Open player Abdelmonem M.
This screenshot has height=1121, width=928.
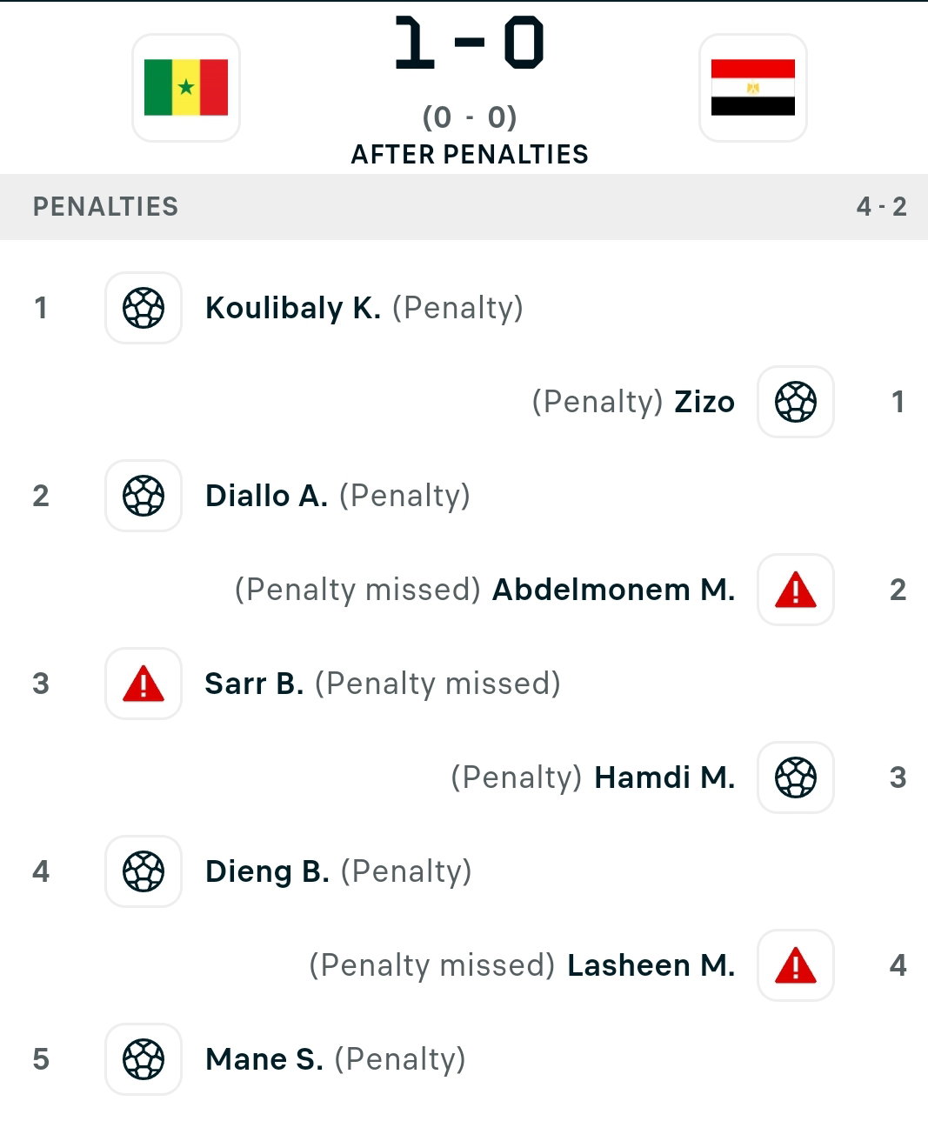tap(614, 590)
